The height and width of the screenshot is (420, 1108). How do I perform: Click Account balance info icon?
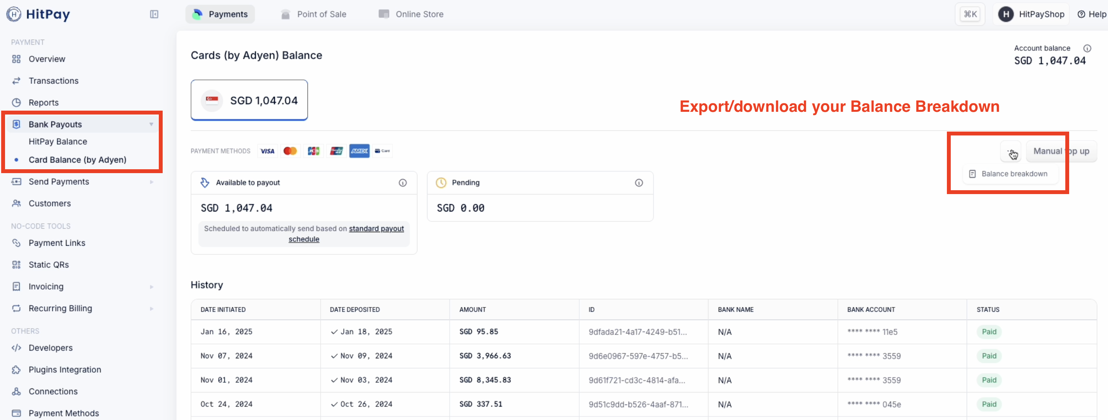click(x=1087, y=48)
